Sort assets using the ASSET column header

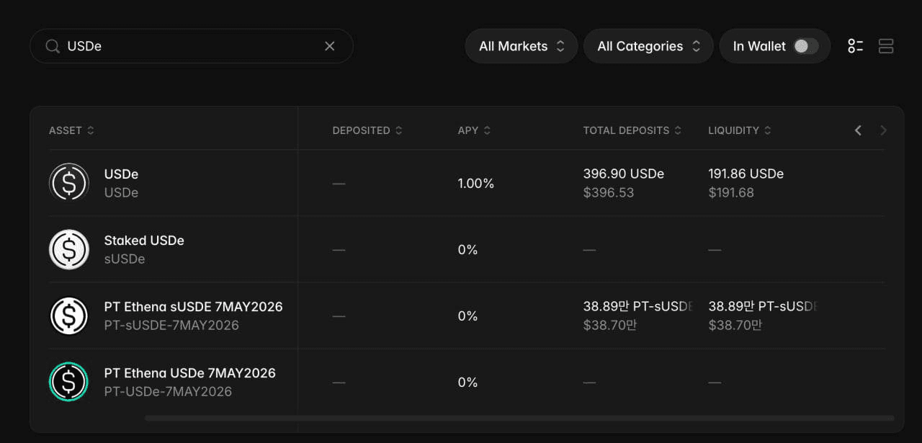click(x=71, y=130)
